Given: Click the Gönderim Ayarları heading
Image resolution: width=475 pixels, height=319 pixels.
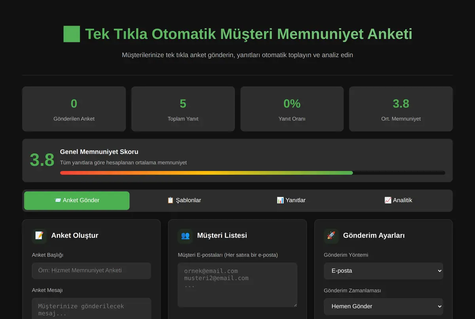Looking at the screenshot, I should tap(374, 235).
